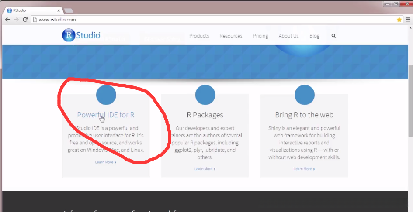The width and height of the screenshot is (413, 212).
Task: Click the R Packages heading
Action: pyautogui.click(x=205, y=115)
